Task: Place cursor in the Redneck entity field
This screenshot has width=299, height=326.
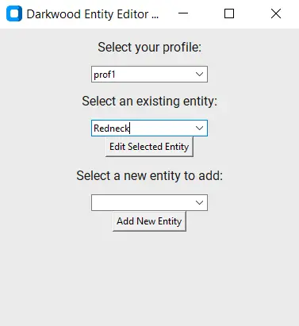Action: pos(142,128)
